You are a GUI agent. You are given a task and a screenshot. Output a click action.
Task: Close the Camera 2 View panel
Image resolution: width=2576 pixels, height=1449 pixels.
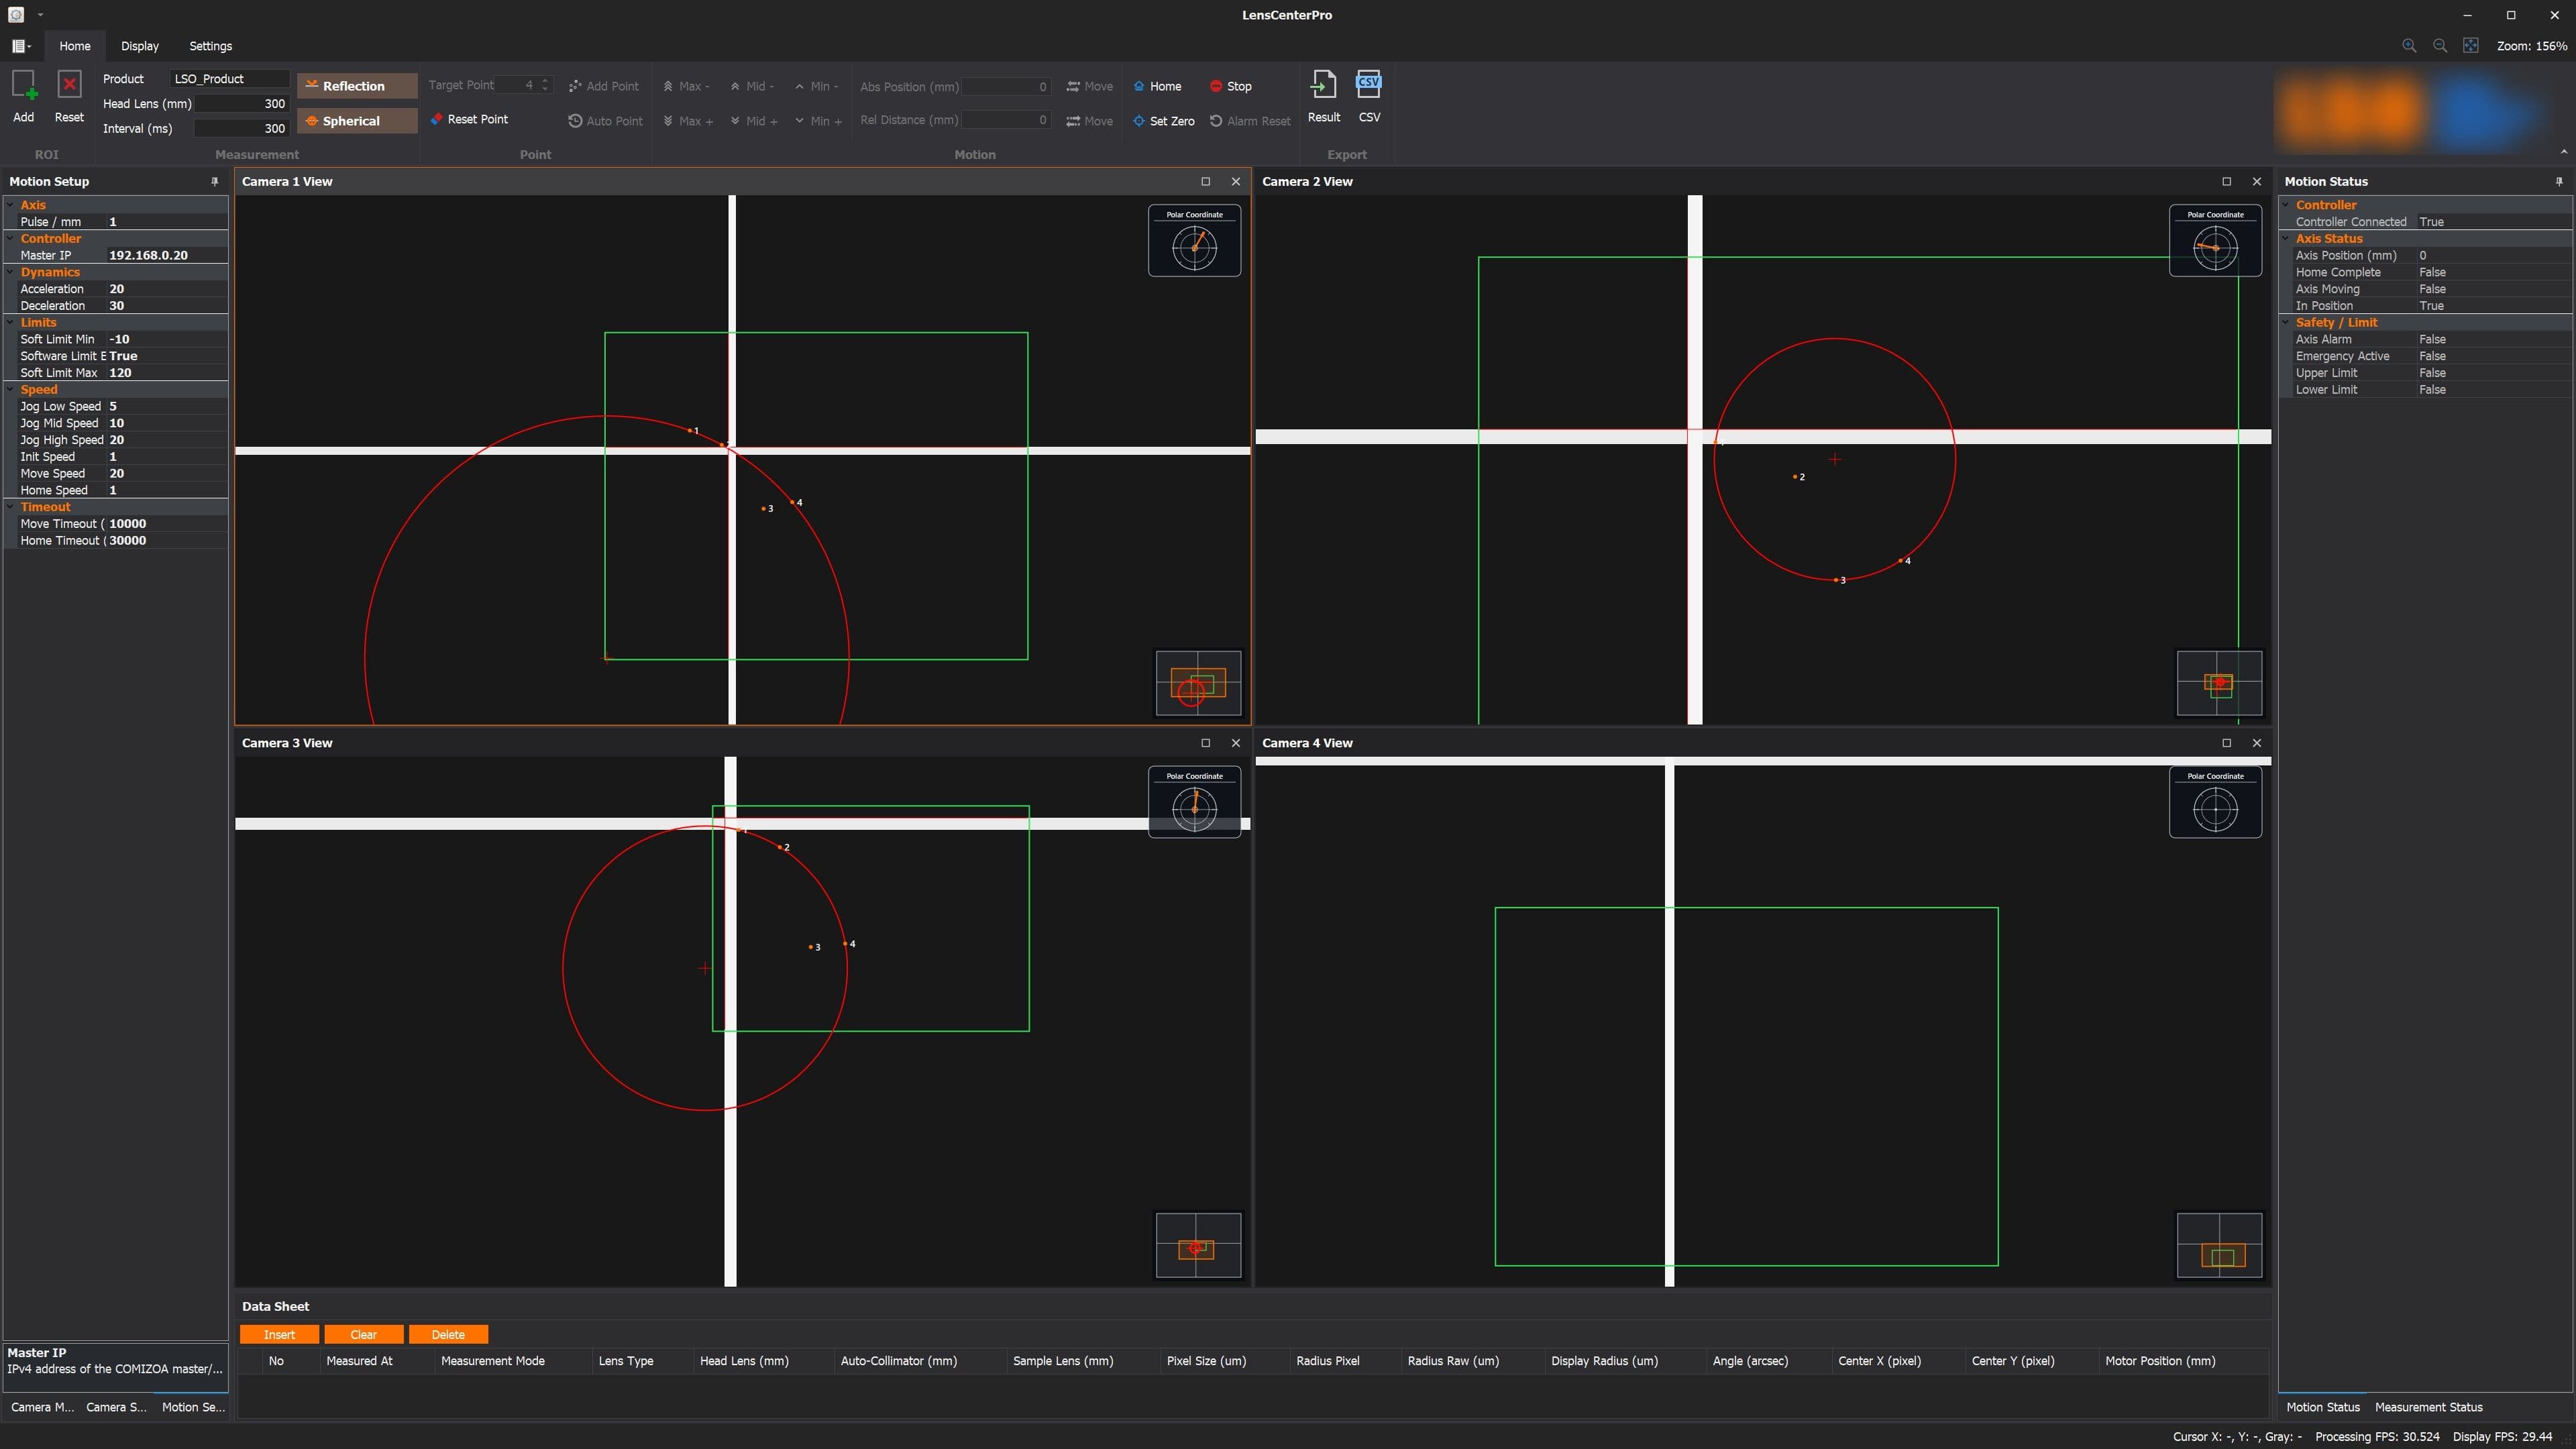[2256, 181]
